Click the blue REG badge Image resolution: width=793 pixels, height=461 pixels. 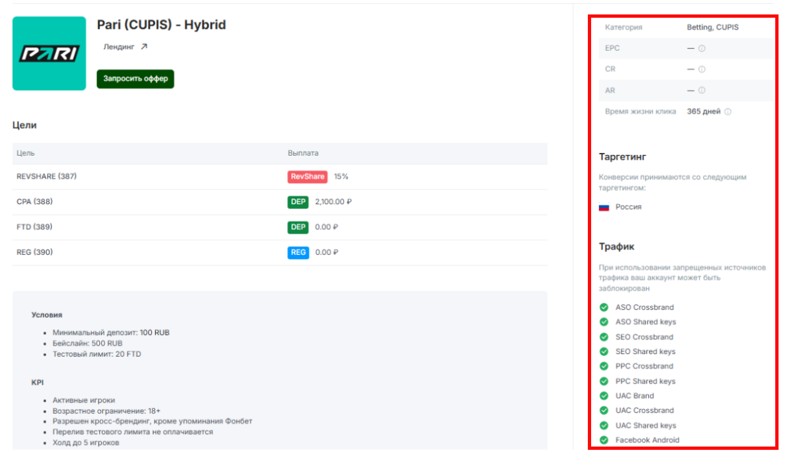(x=298, y=252)
